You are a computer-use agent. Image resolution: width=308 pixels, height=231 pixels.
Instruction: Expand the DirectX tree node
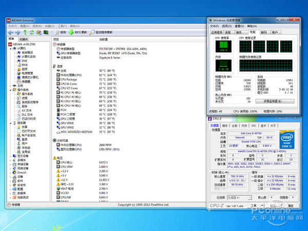click(10, 172)
